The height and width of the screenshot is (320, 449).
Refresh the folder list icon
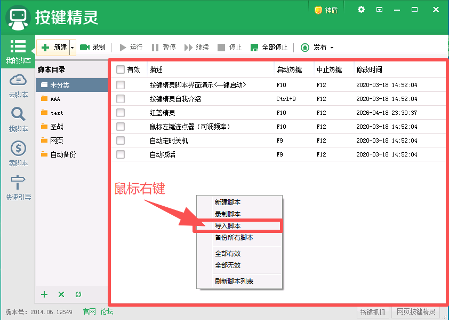78,294
